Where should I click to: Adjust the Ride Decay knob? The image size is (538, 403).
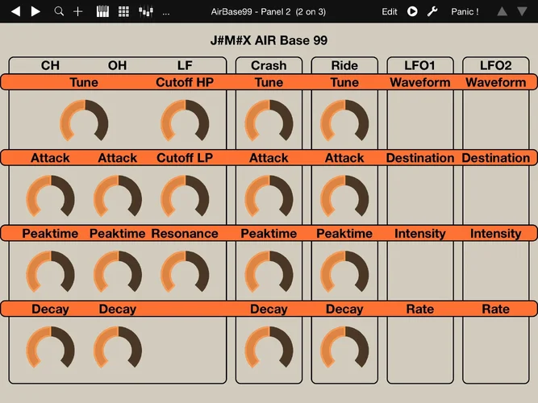click(344, 347)
